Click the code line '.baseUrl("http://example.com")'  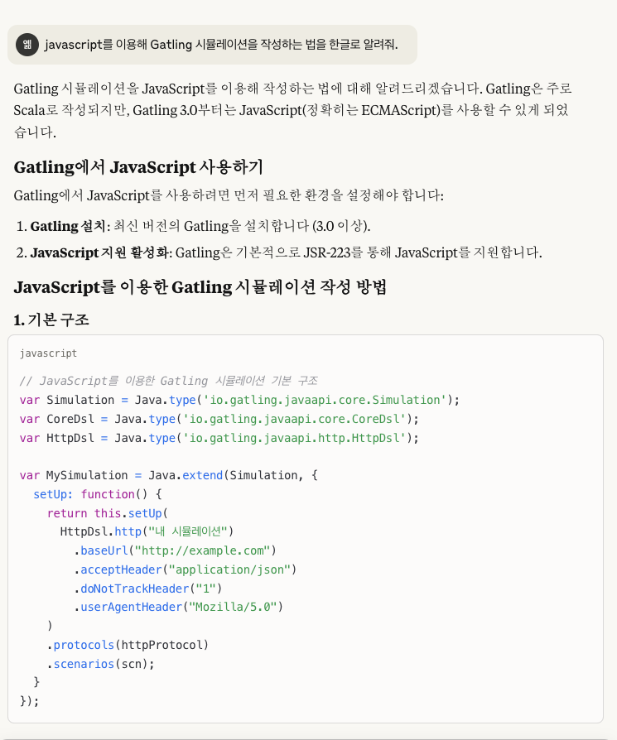[175, 550]
